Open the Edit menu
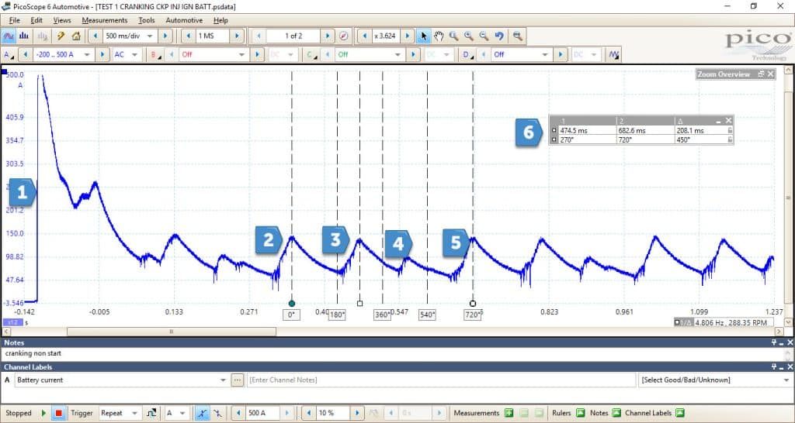 [x=36, y=20]
